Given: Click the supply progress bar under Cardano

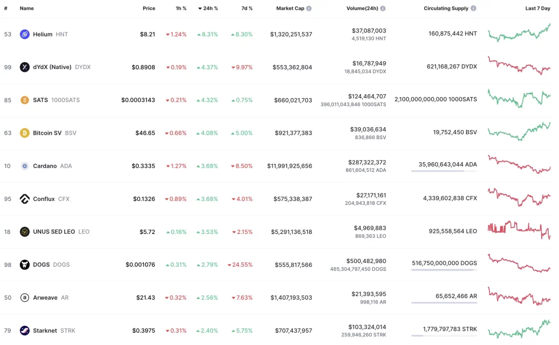Looking at the screenshot, I should [x=444, y=171].
